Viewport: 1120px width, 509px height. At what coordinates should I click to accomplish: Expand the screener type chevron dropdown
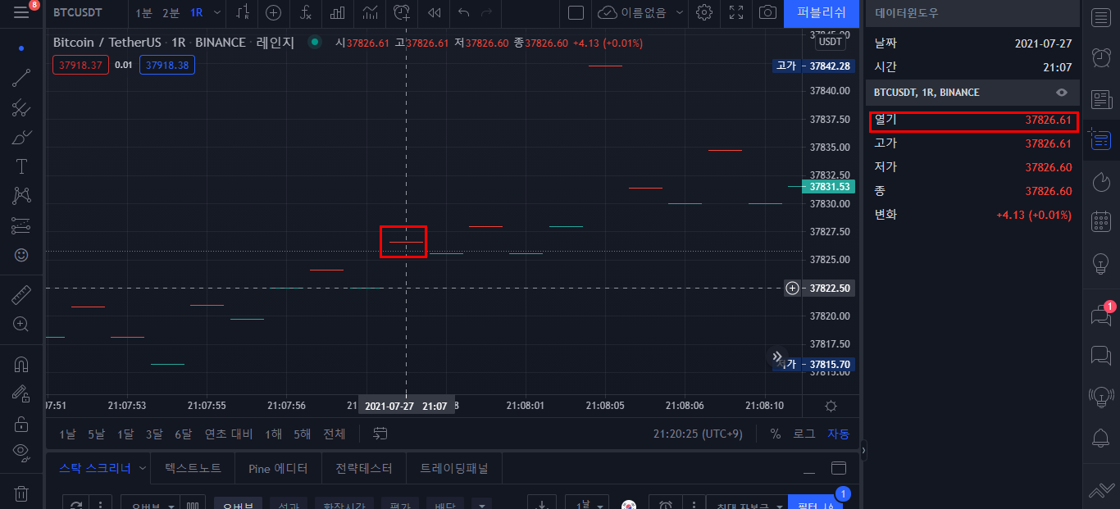click(x=143, y=468)
